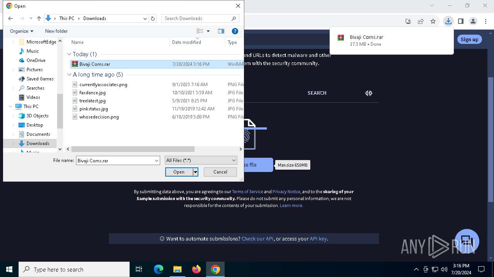This screenshot has height=277, width=494.
Task: Open the SEARCH tab on webpage
Action: point(317,93)
